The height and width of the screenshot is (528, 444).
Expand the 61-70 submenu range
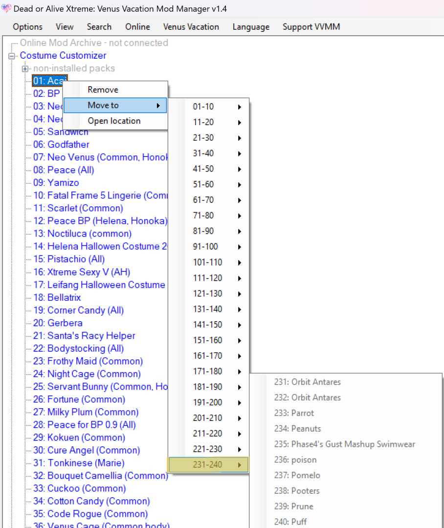208,200
